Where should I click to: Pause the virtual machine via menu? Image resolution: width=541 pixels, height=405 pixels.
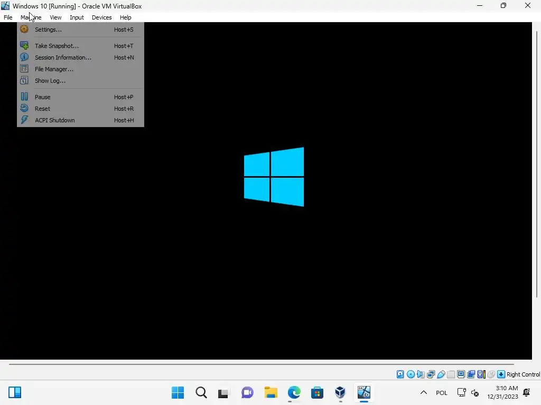coord(80,97)
